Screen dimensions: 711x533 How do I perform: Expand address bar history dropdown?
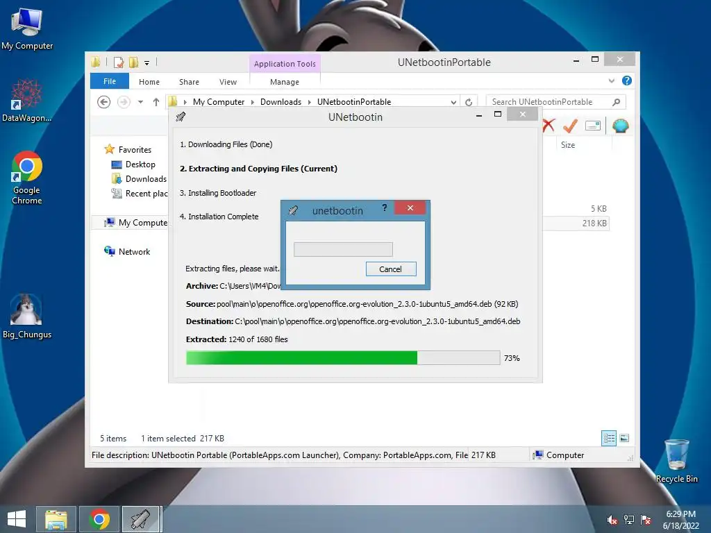tap(453, 102)
